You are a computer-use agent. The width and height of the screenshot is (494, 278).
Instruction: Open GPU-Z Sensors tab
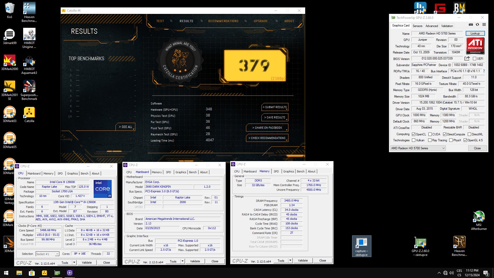(417, 26)
